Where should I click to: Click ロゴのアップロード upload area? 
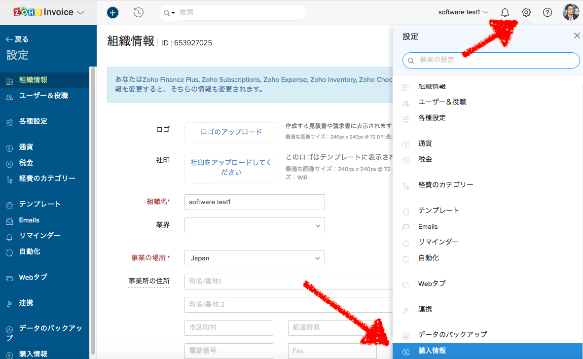[x=231, y=132]
